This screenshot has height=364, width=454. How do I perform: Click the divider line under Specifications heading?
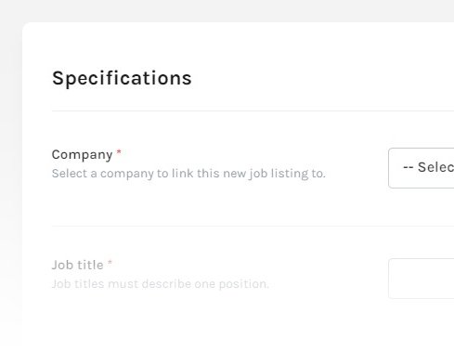[253, 110]
